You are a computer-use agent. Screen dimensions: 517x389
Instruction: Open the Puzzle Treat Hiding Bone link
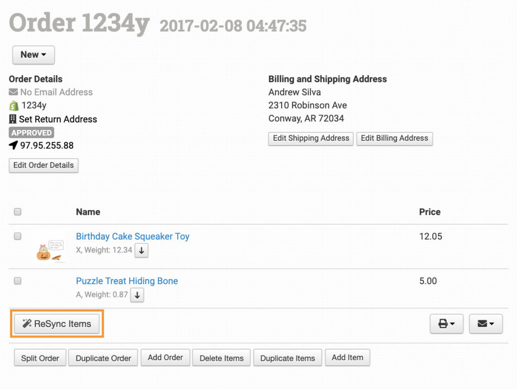coord(127,281)
